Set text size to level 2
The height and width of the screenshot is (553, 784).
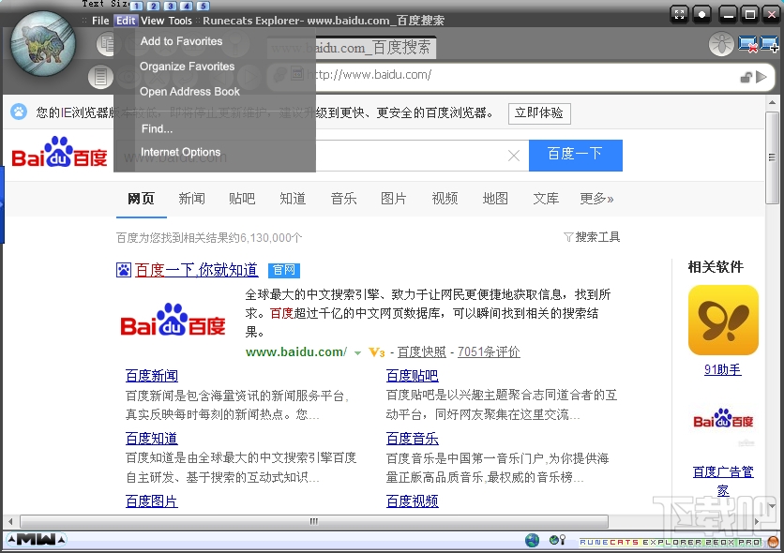coord(154,6)
